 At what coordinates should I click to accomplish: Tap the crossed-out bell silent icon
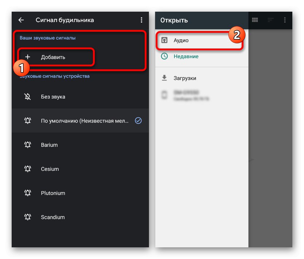28,97
